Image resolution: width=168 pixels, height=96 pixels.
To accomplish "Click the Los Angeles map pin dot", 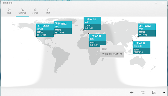I will click(36, 37).
